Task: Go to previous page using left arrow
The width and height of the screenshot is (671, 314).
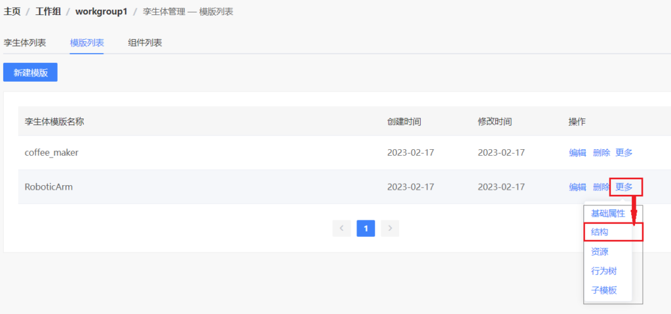Action: coord(341,228)
